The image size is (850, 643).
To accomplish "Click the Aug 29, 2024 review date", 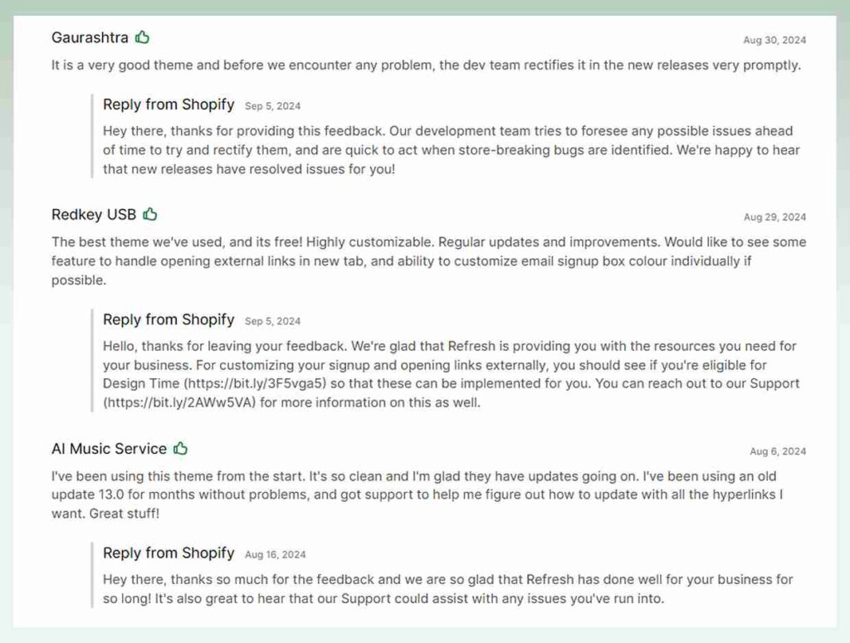I will 774,217.
